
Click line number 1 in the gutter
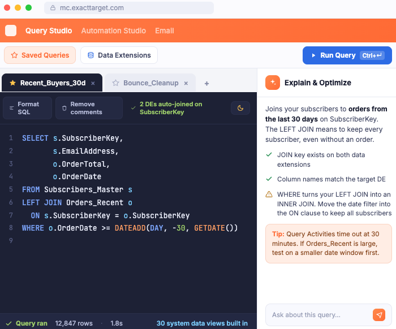point(11,138)
